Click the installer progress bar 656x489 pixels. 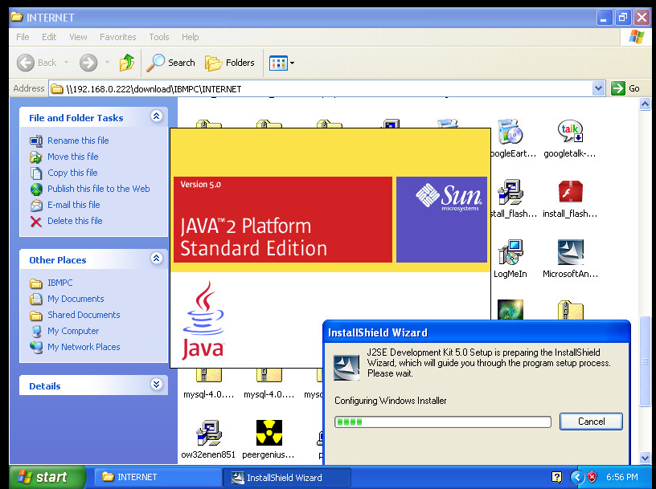point(442,422)
